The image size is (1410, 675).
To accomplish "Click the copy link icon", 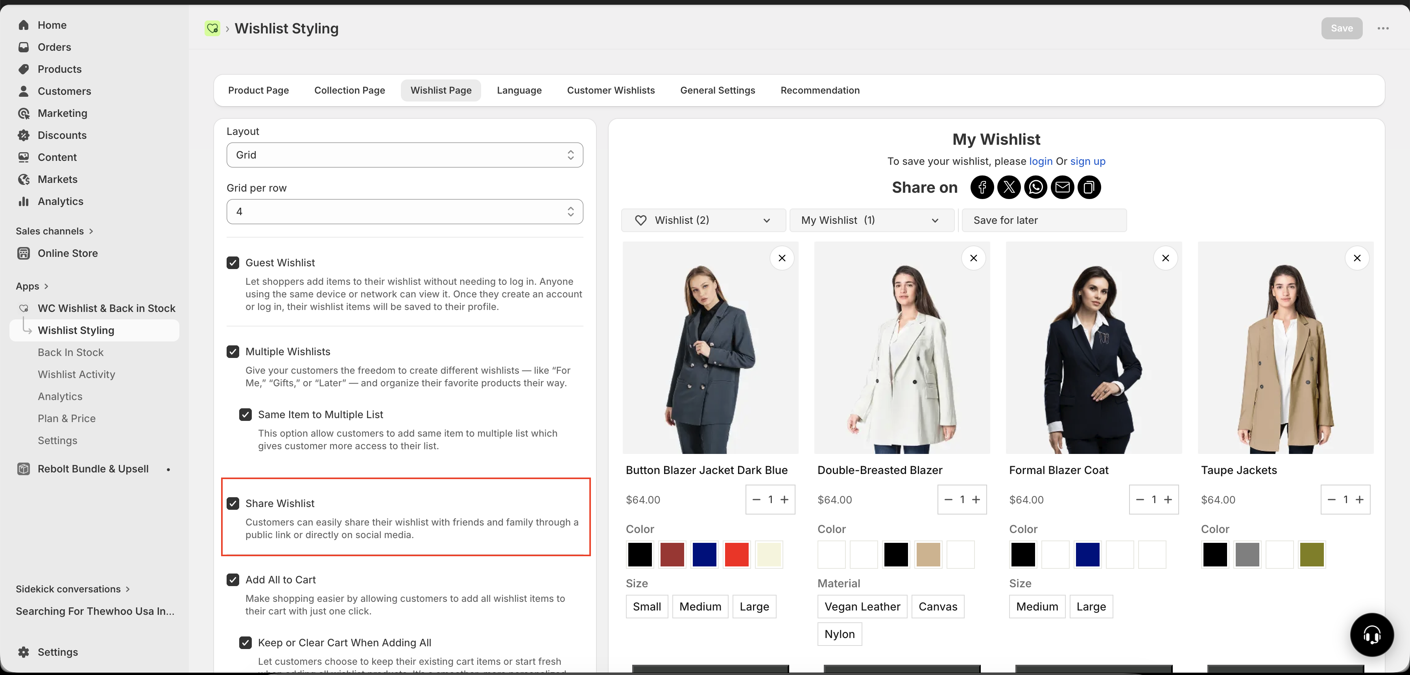I will [x=1089, y=188].
